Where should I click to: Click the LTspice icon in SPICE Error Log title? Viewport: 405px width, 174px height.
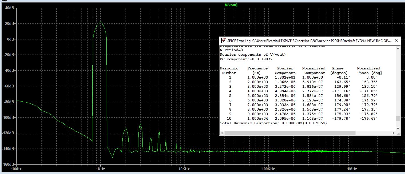pos(223,41)
